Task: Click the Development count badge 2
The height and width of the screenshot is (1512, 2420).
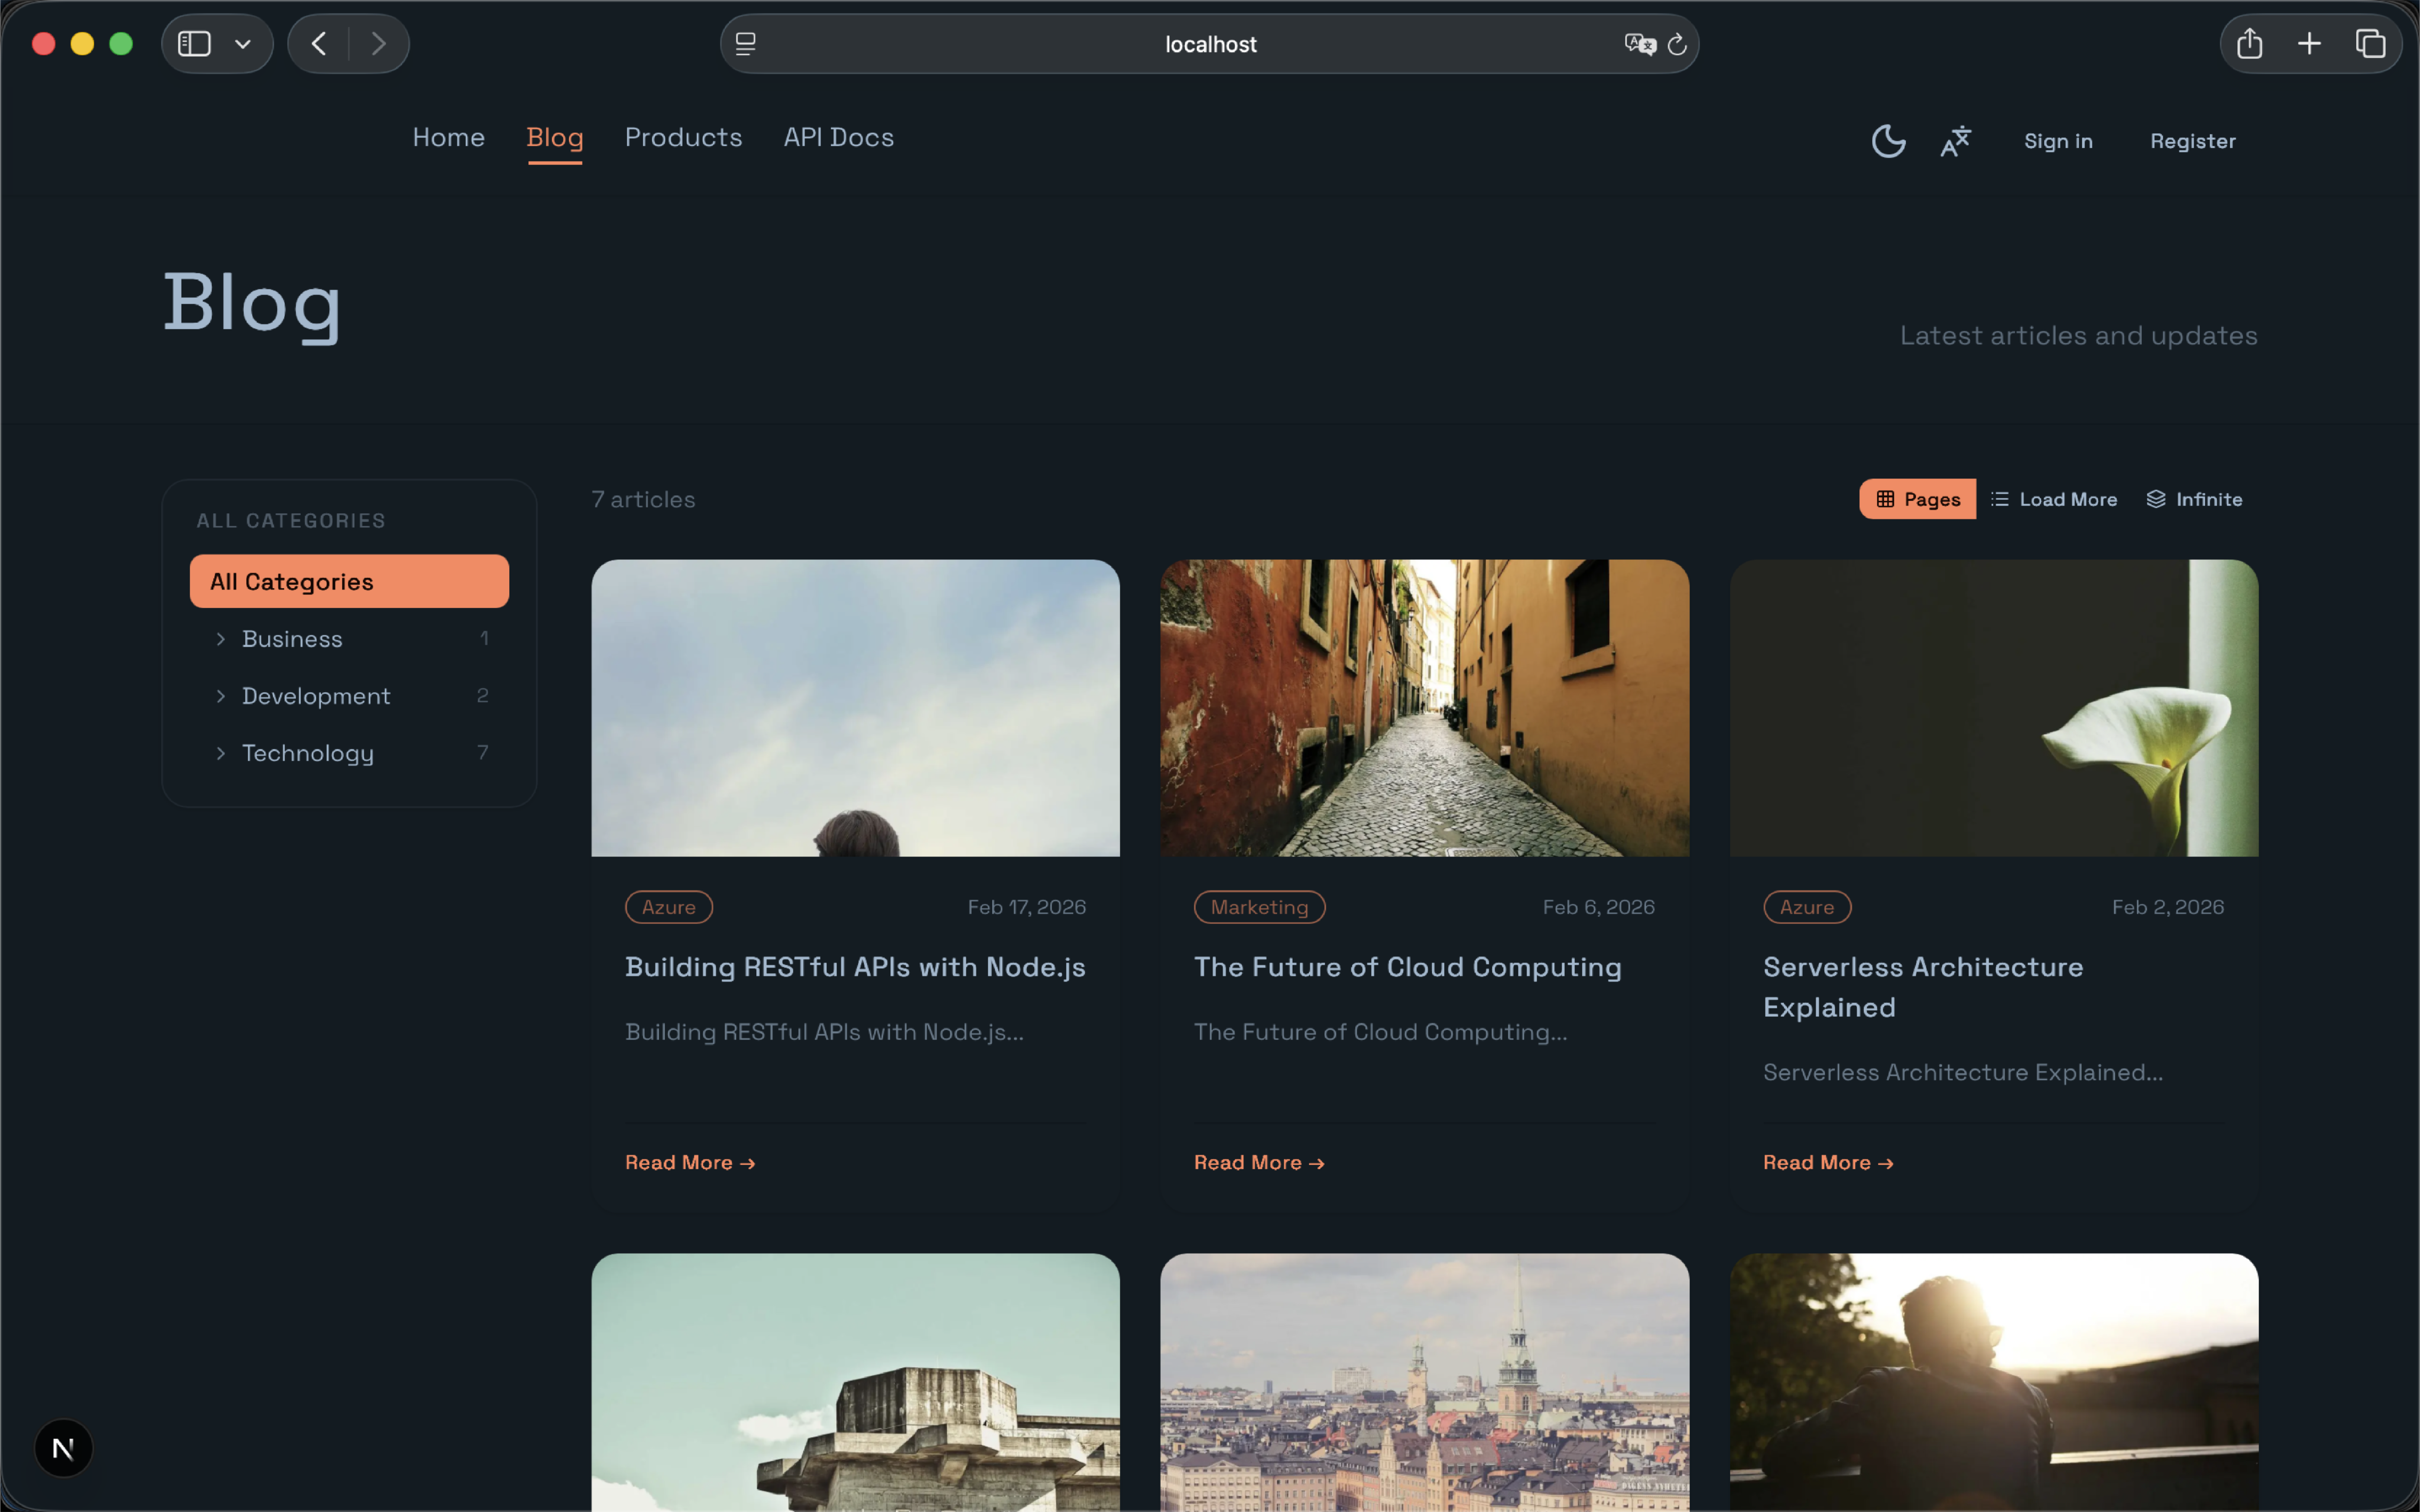Action: (x=483, y=695)
